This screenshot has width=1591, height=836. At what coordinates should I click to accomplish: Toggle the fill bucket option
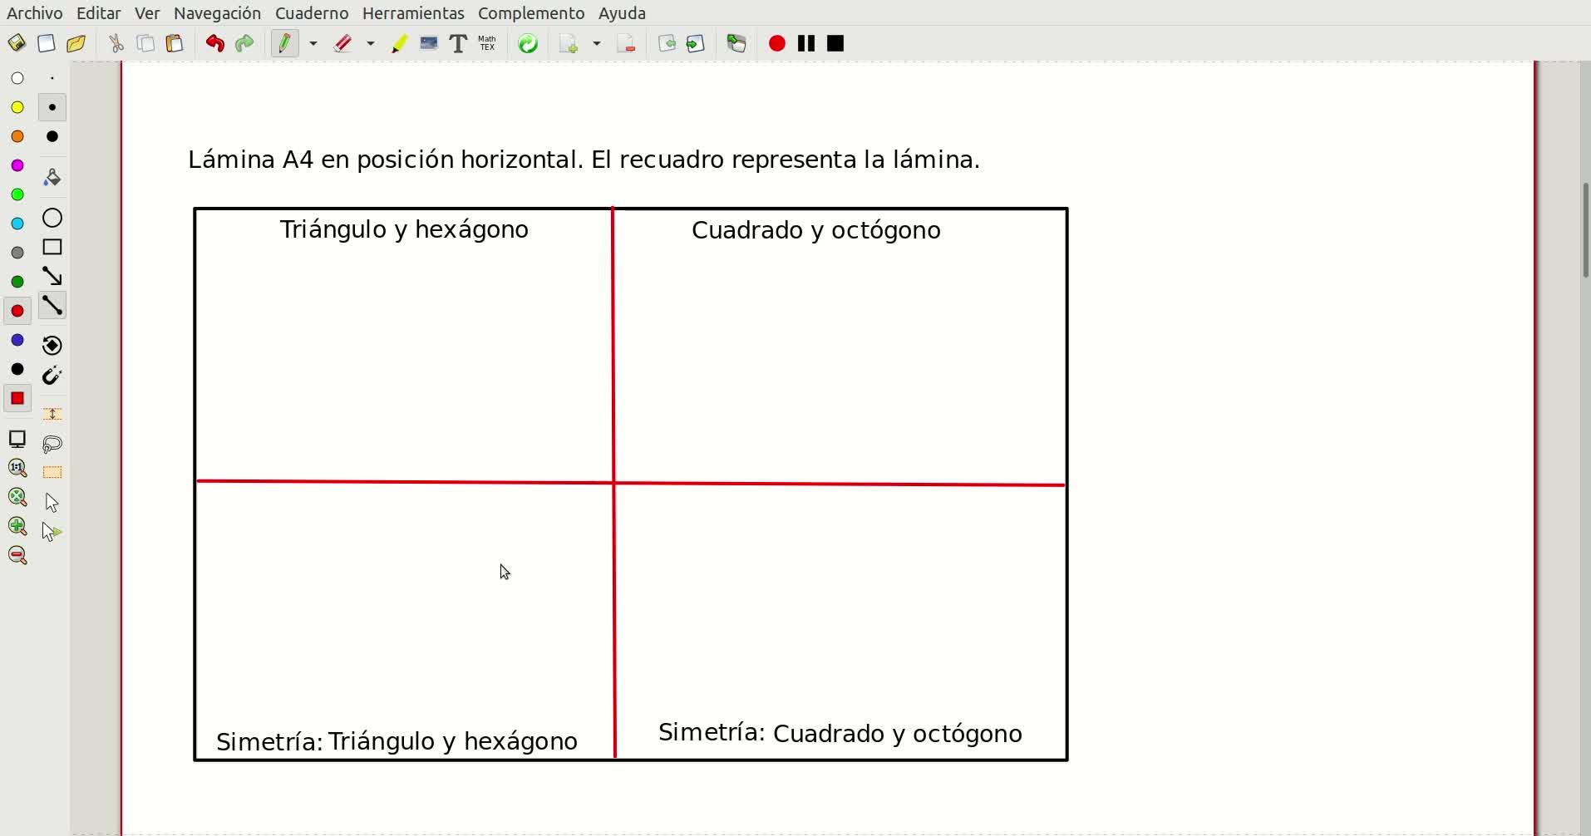tap(52, 177)
